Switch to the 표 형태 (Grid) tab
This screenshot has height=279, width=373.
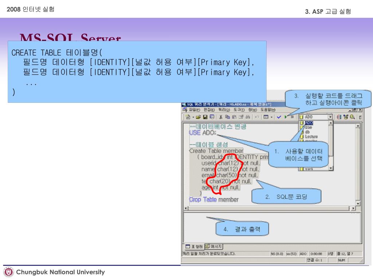(193, 247)
